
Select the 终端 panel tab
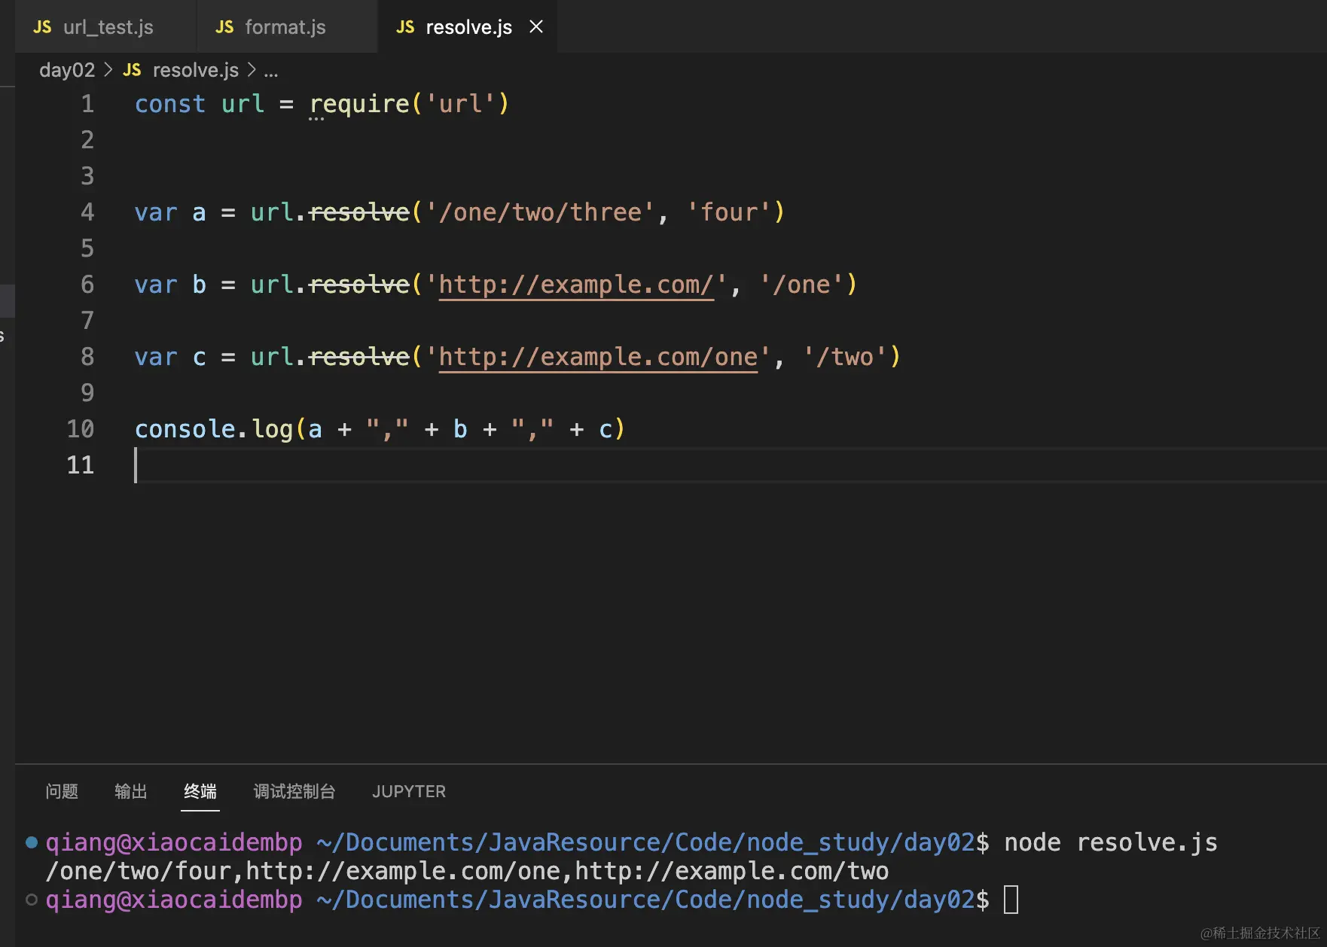(200, 791)
